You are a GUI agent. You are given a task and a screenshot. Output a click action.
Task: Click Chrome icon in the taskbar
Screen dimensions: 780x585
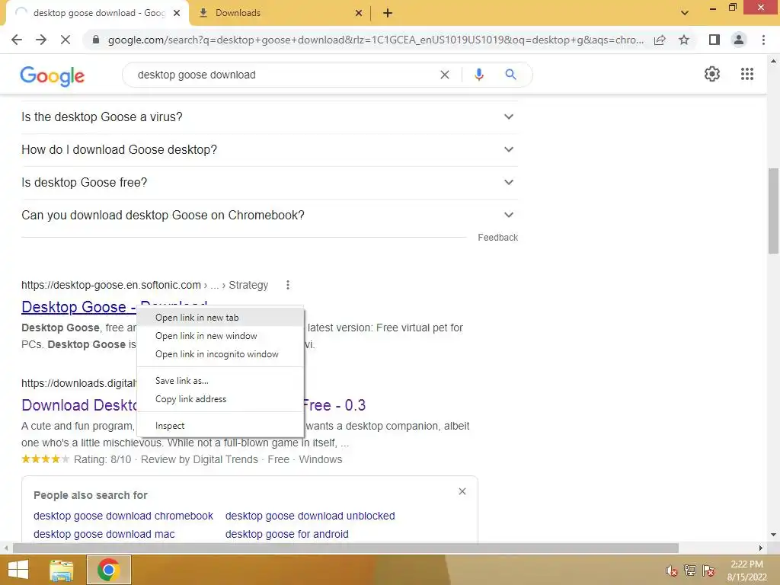[x=108, y=570]
